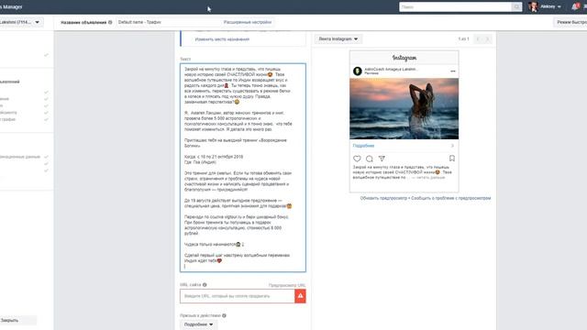Click the info icon beside URL сайта

(205, 285)
